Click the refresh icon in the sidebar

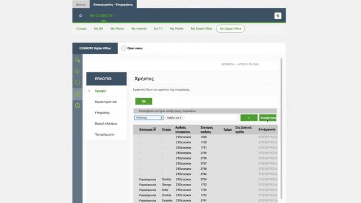pos(77,83)
